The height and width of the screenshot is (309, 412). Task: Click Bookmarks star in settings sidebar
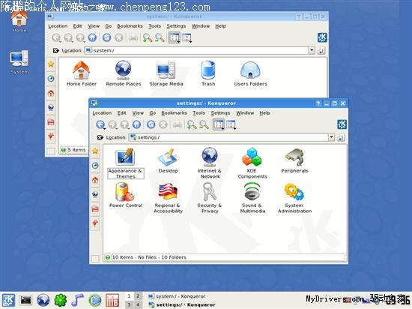tap(95, 151)
